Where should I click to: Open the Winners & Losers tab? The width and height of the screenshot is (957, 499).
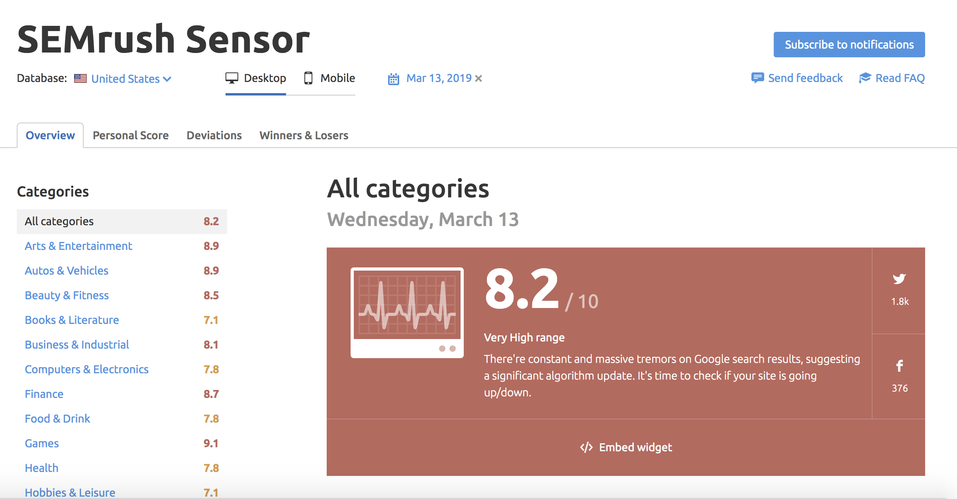pyautogui.click(x=304, y=135)
